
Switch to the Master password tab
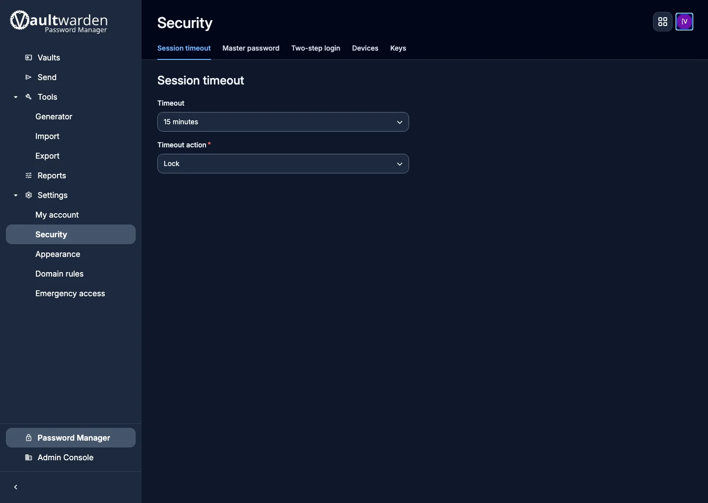pyautogui.click(x=251, y=48)
